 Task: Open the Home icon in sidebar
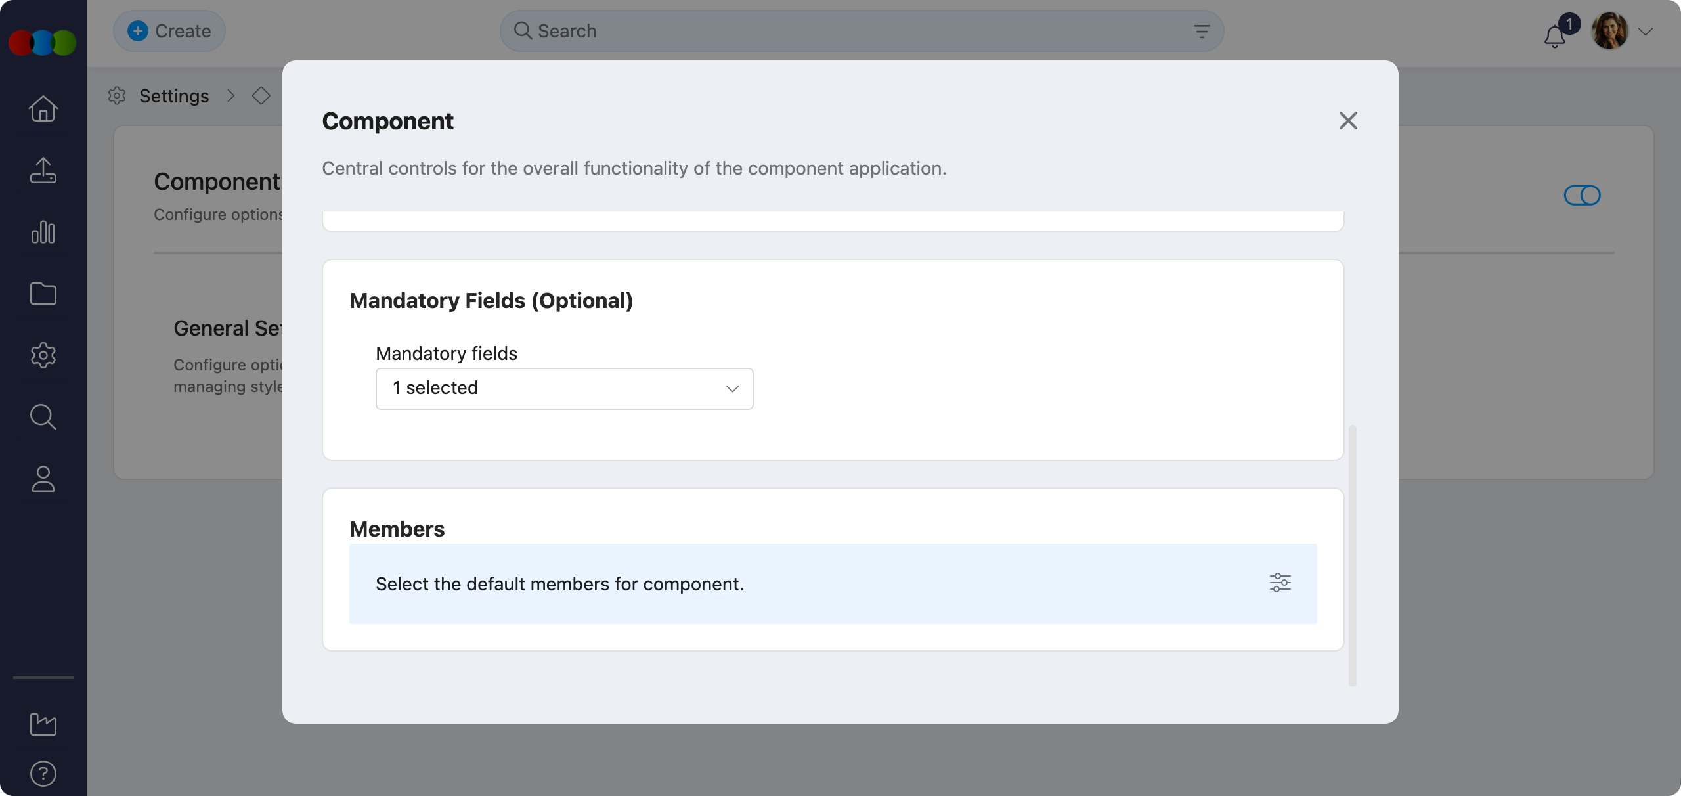[x=43, y=109]
